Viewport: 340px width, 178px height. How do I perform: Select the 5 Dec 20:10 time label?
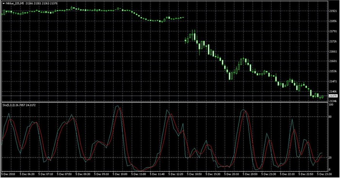232,174
